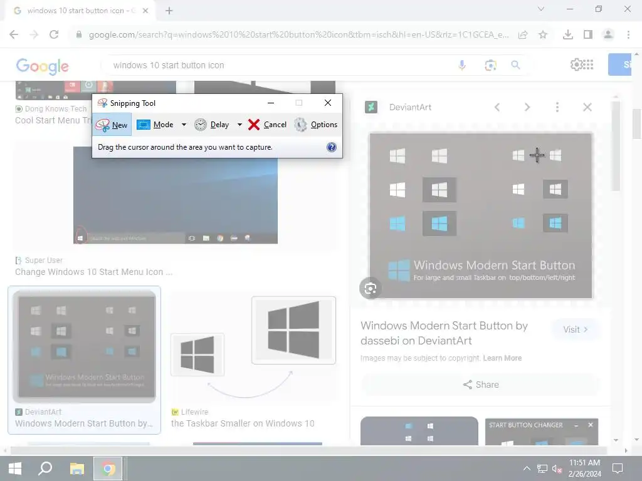Click the Chrome address bar URL
The height and width of the screenshot is (481, 642).
coord(298,35)
